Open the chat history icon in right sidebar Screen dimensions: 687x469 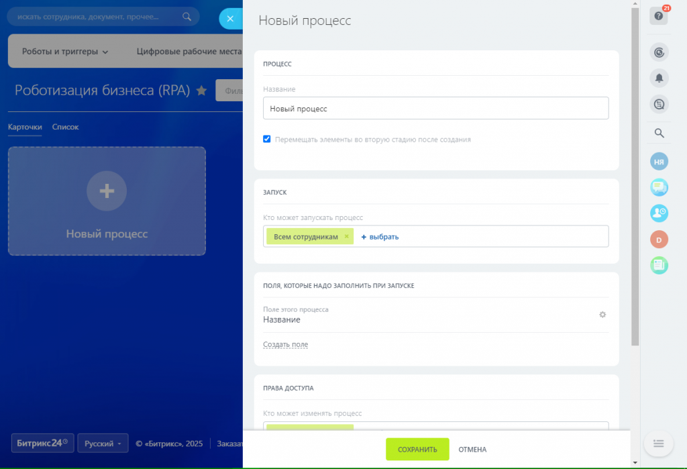(x=659, y=104)
